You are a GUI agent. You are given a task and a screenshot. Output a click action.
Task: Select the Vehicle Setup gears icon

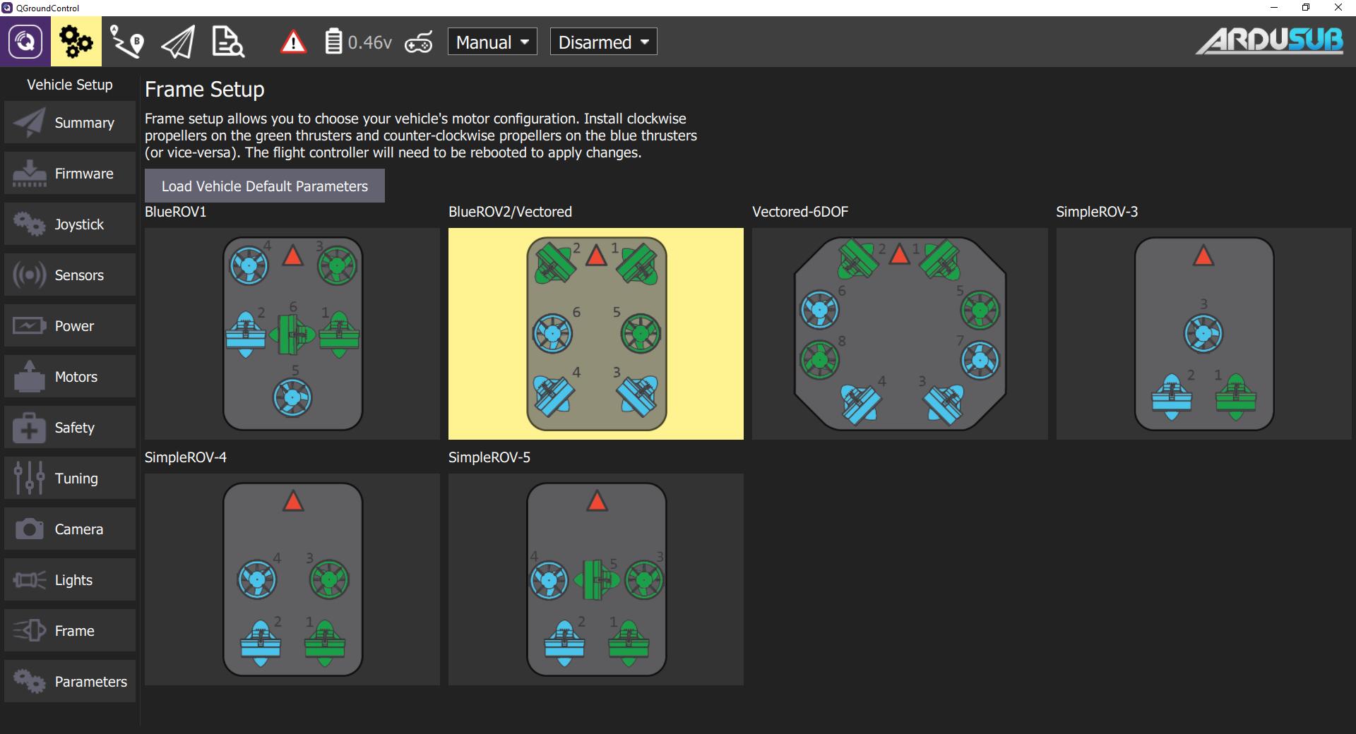pos(76,42)
